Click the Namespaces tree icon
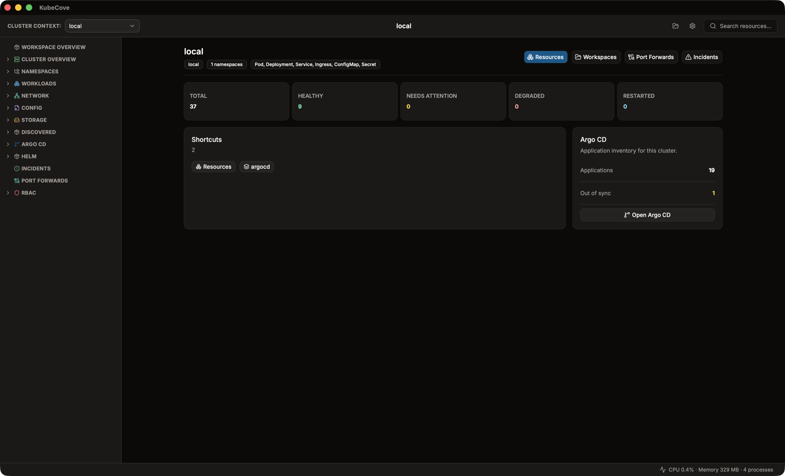 coord(17,71)
